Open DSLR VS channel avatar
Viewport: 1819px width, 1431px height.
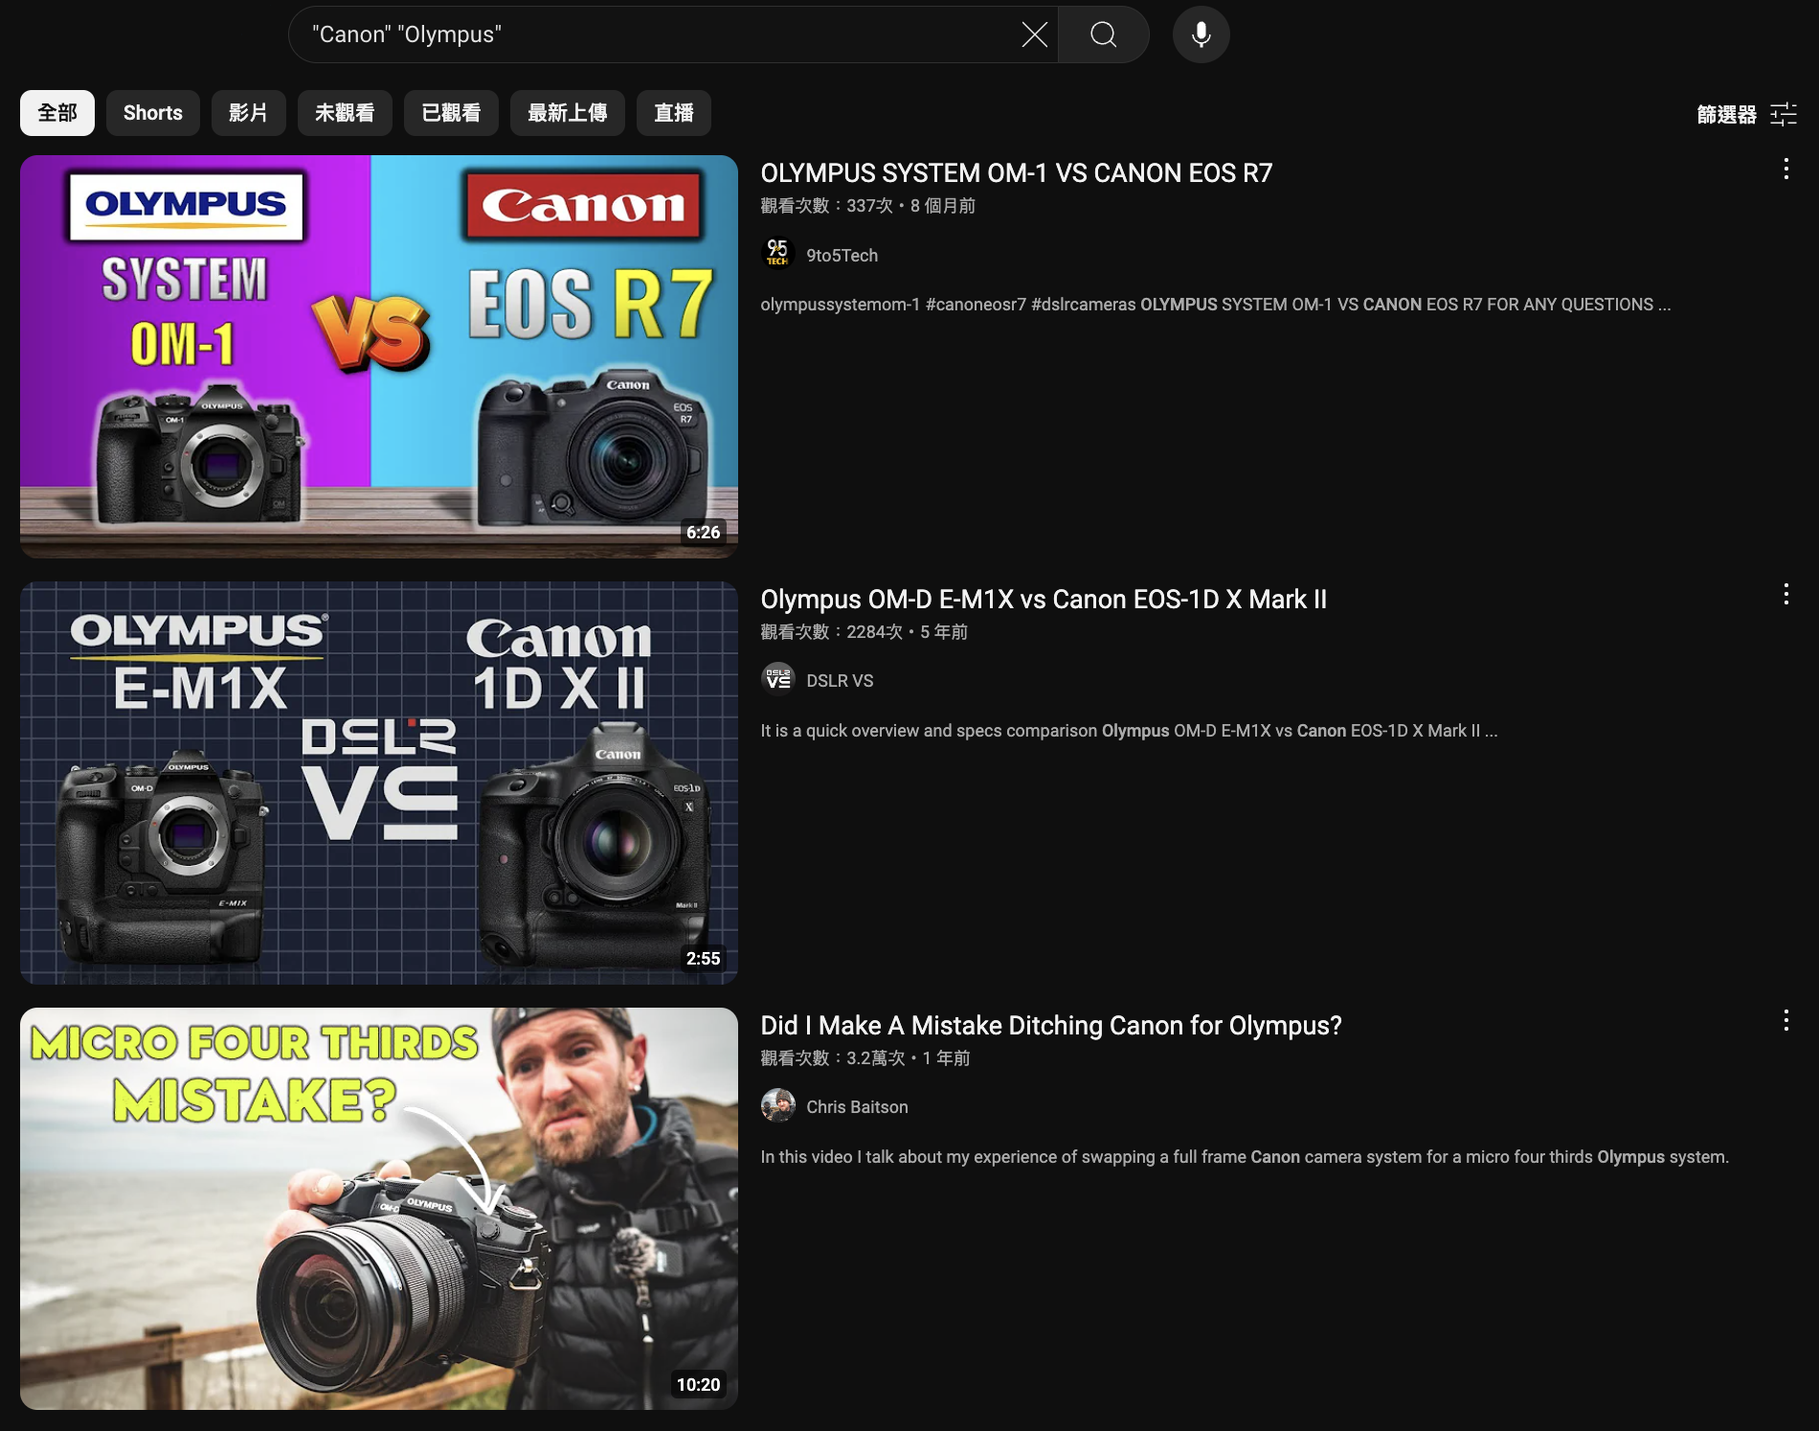[x=777, y=679]
